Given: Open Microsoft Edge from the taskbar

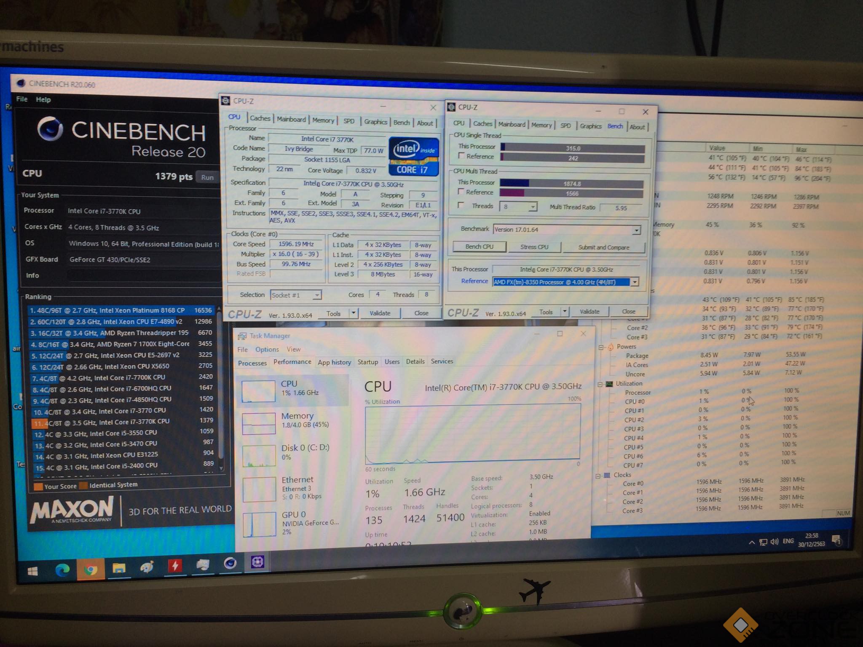Looking at the screenshot, I should (62, 570).
